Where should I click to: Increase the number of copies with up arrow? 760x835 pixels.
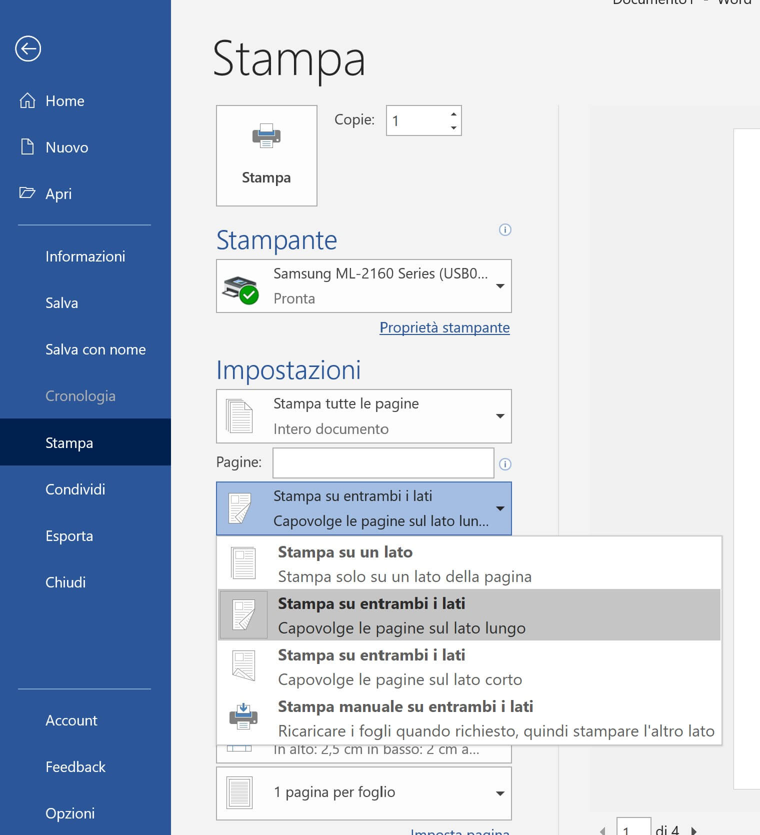tap(453, 114)
